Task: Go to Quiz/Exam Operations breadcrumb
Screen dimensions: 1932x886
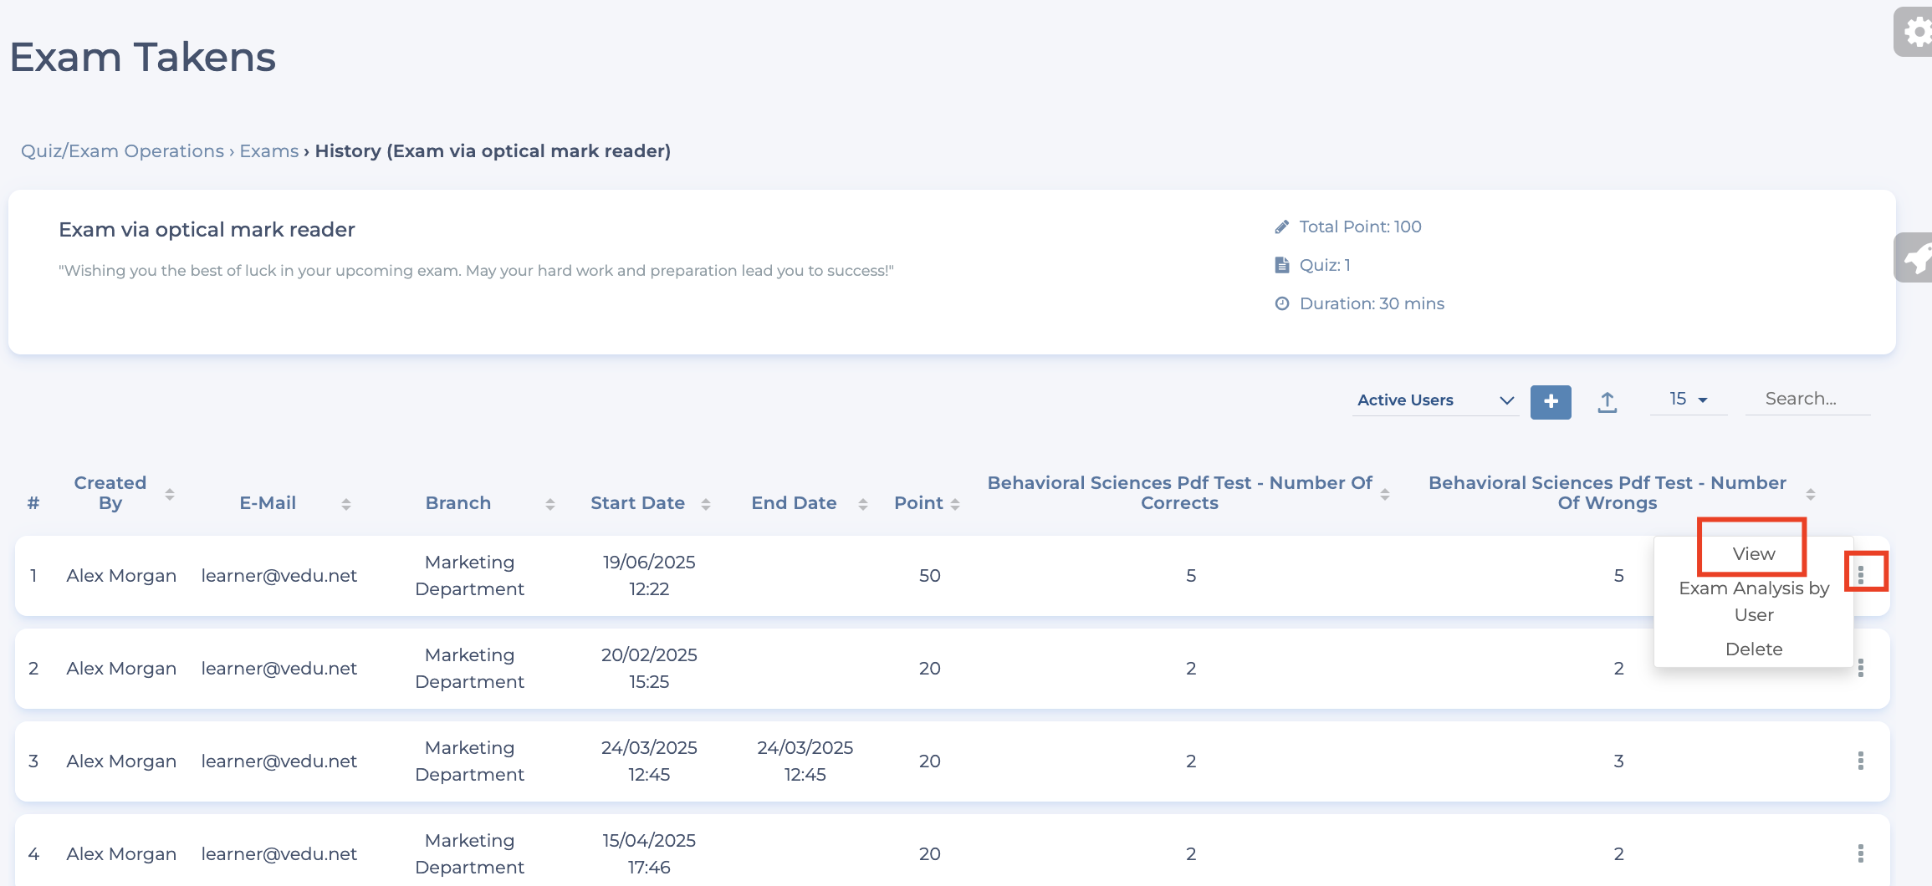Action: tap(122, 151)
